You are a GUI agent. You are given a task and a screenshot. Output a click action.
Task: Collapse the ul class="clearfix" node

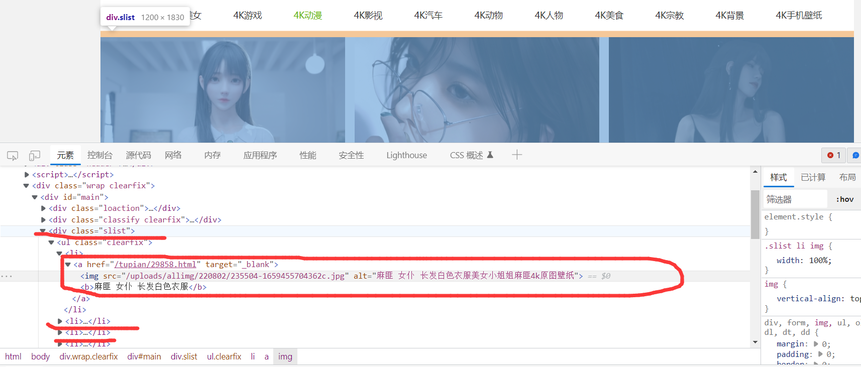click(x=51, y=242)
